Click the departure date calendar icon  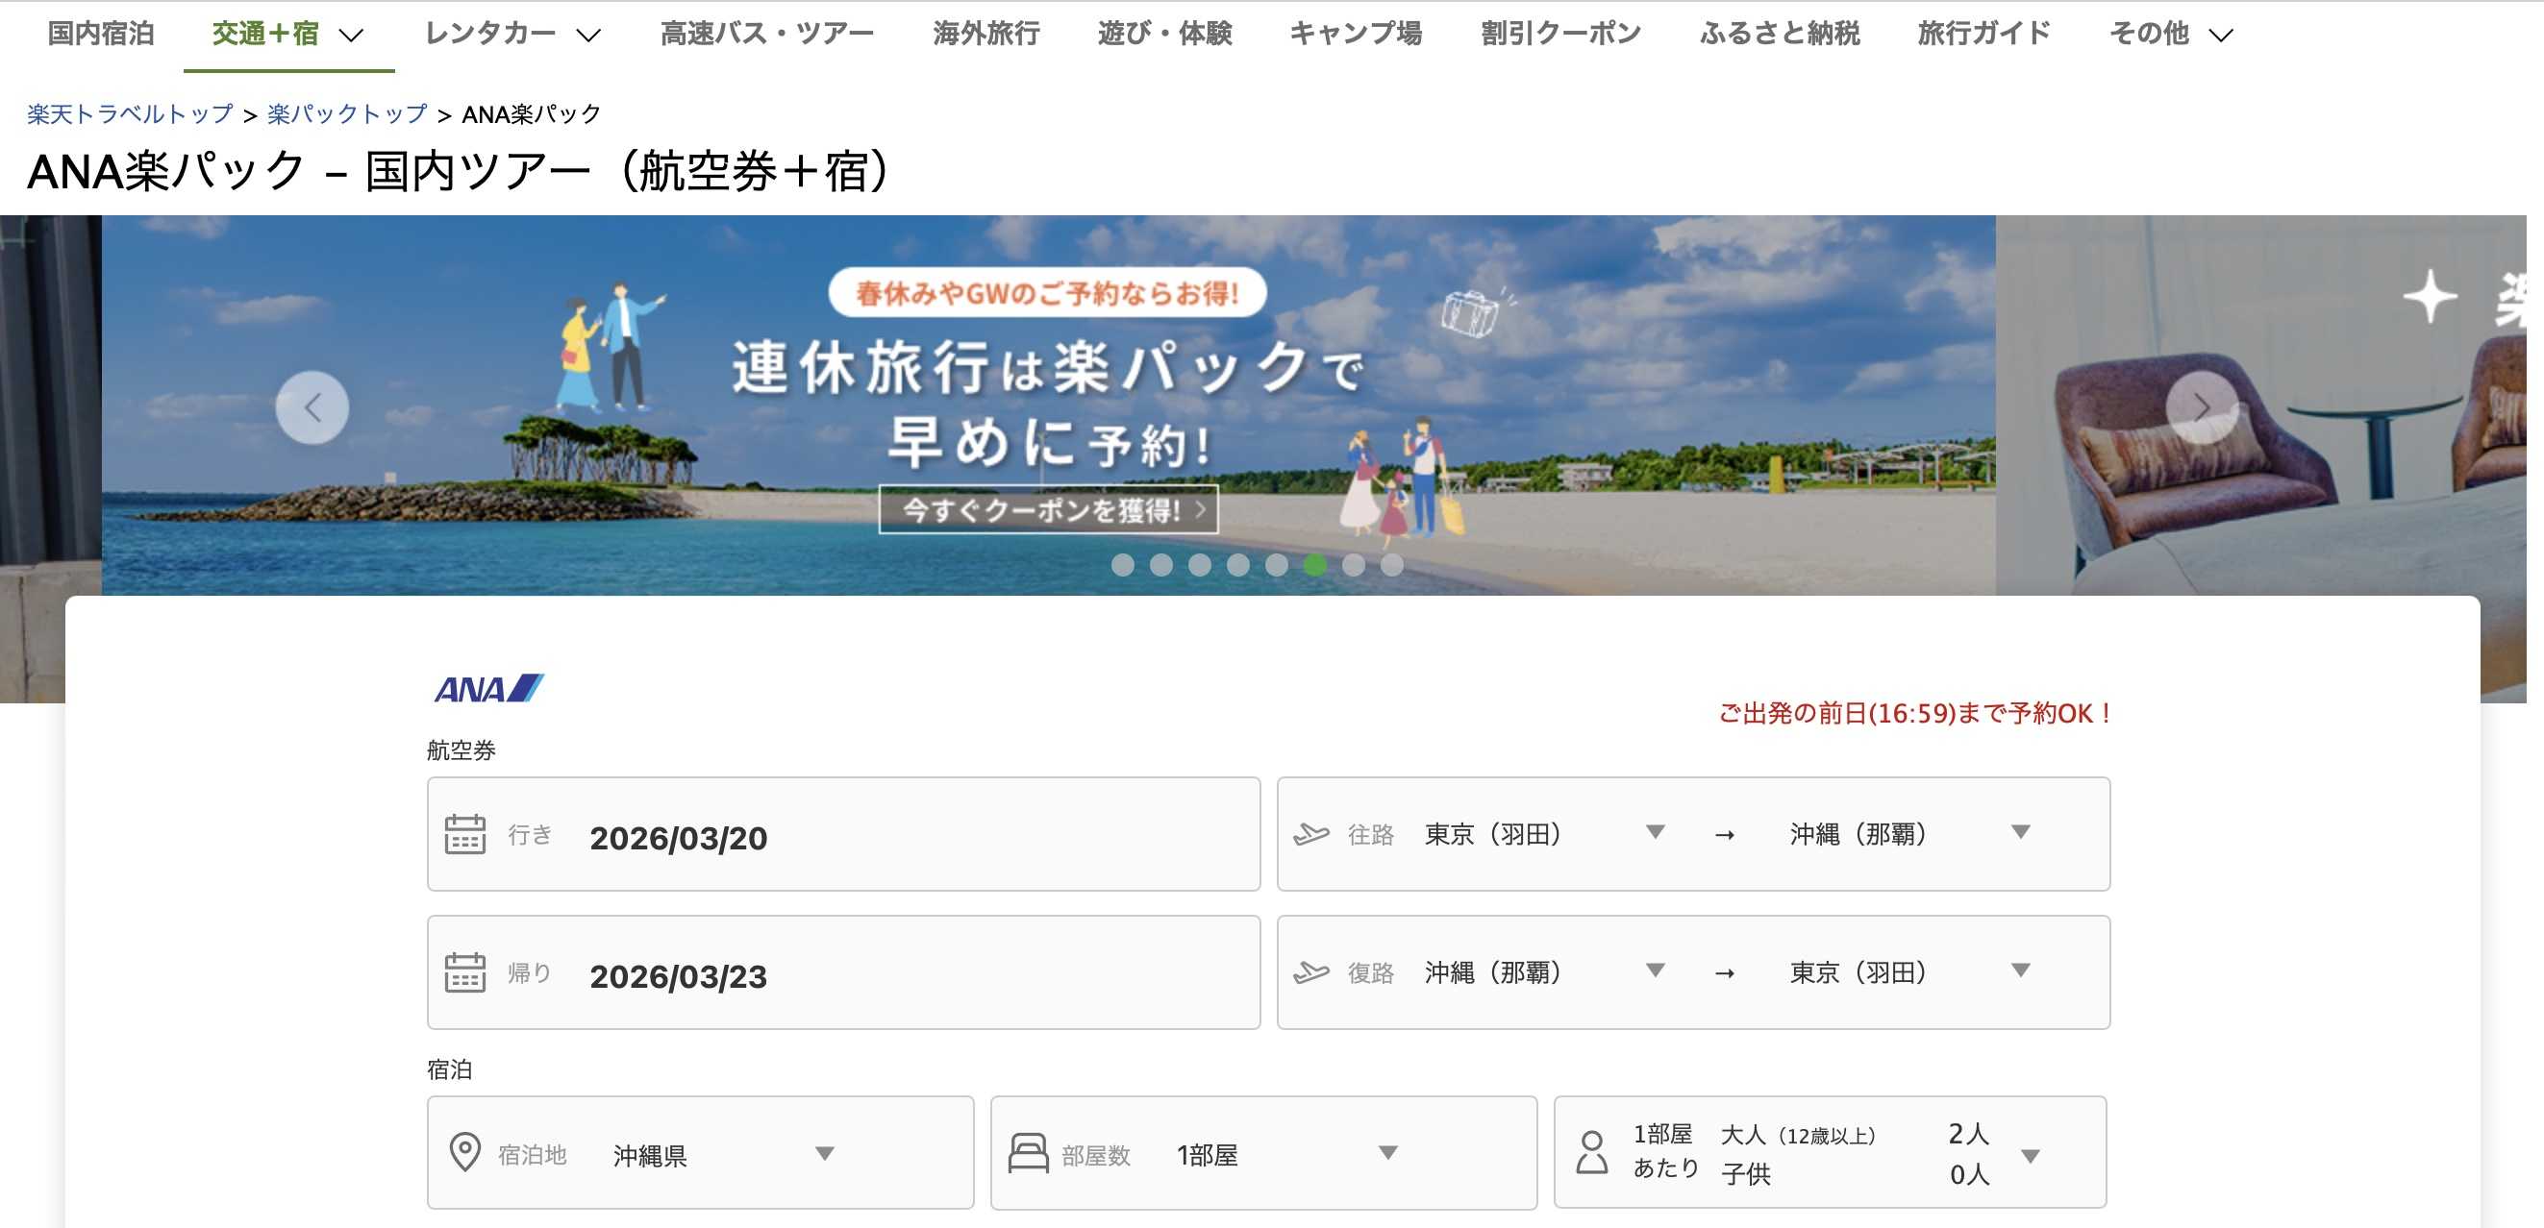pyautogui.click(x=464, y=834)
